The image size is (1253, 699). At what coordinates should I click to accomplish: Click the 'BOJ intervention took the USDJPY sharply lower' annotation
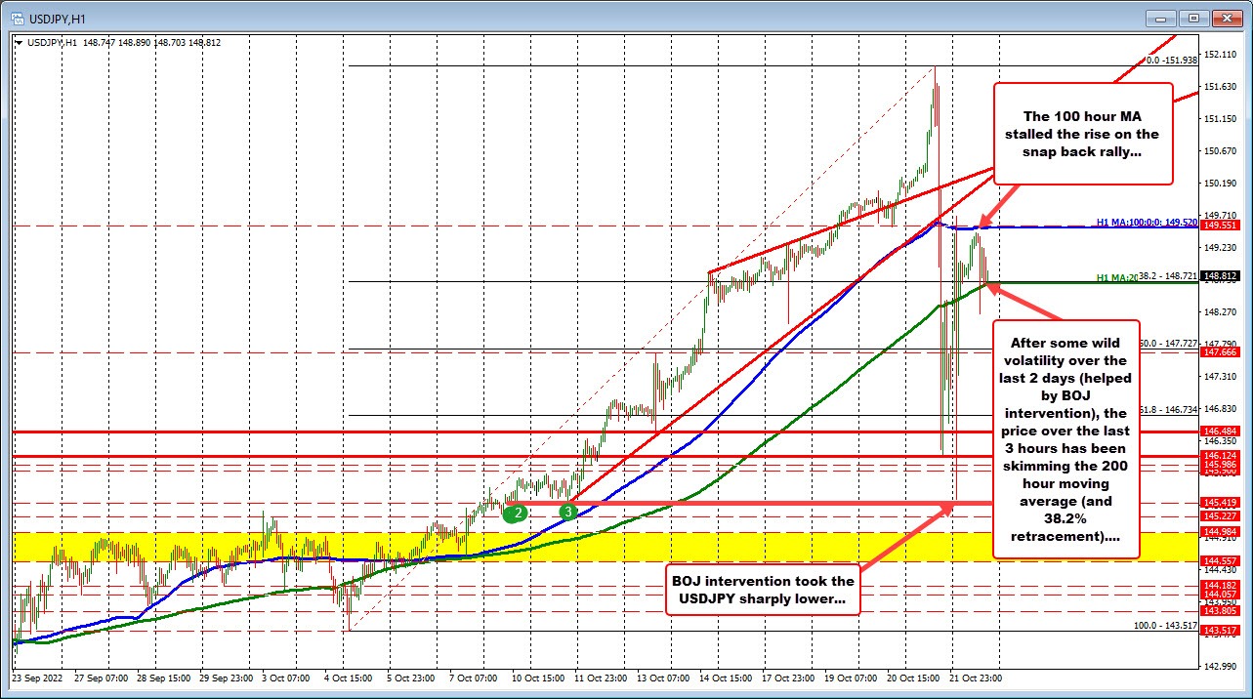pos(763,589)
